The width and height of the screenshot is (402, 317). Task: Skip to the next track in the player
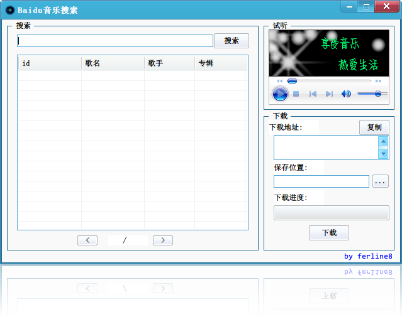click(x=329, y=94)
